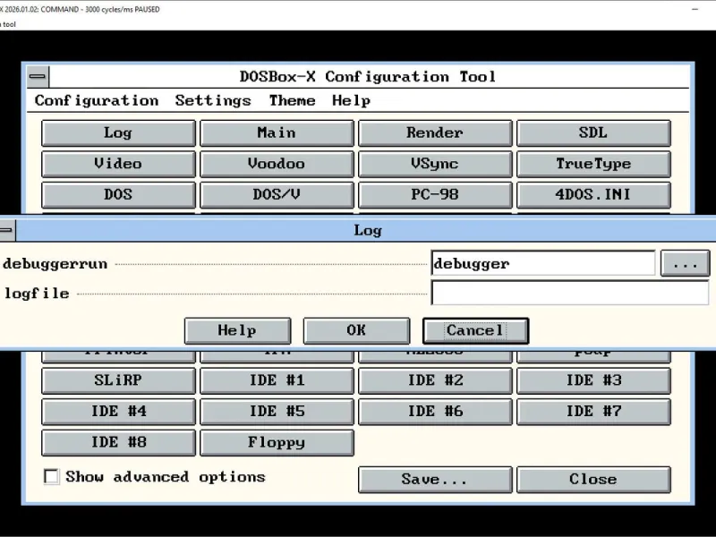Open the Theme menu
Screen dimensions: 716x537
tap(292, 100)
